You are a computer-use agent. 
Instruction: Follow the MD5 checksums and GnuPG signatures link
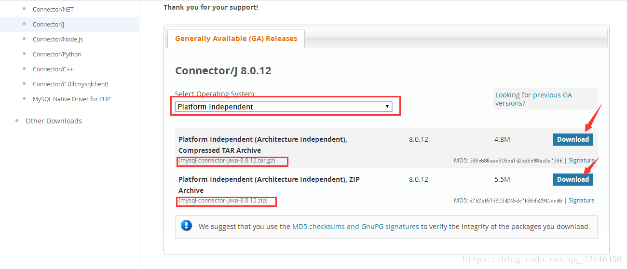pos(355,227)
